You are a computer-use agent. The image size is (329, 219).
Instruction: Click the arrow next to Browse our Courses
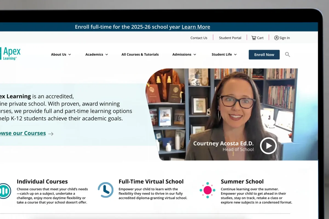pyautogui.click(x=51, y=134)
